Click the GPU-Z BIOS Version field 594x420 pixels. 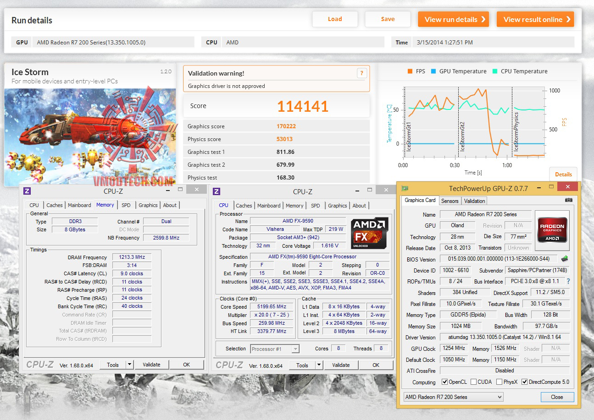pos(499,259)
